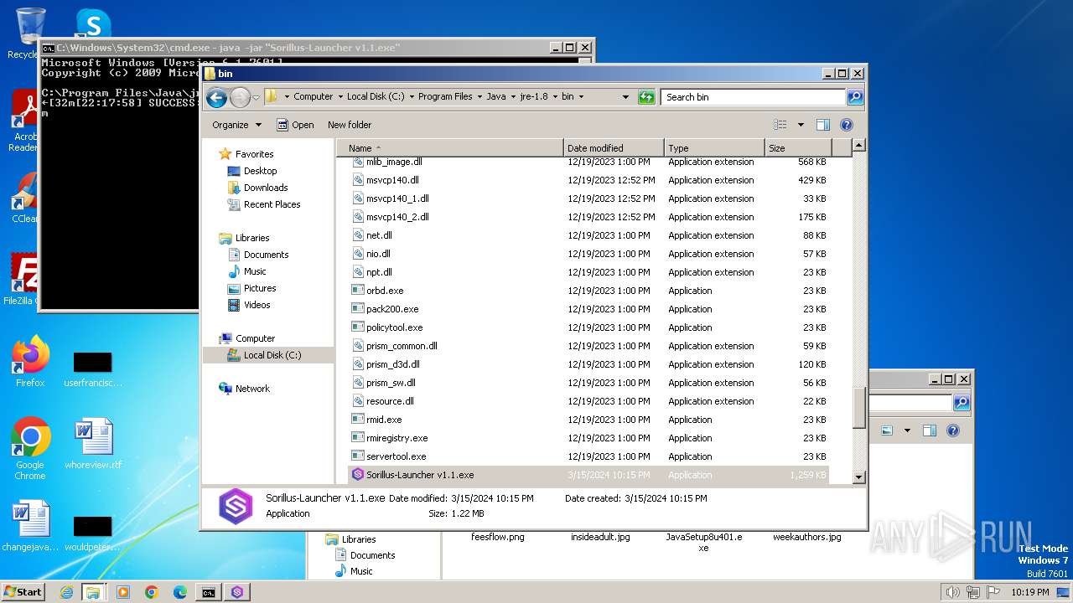This screenshot has height=603, width=1073.
Task: Switch to cmd.exe taskbar item
Action: point(208,592)
